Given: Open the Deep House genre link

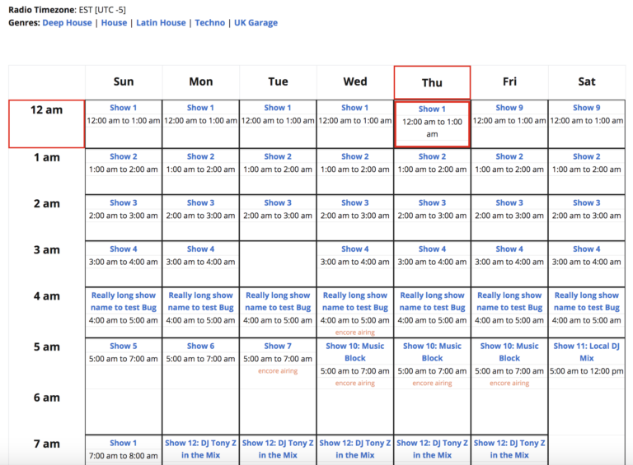Looking at the screenshot, I should coord(67,22).
